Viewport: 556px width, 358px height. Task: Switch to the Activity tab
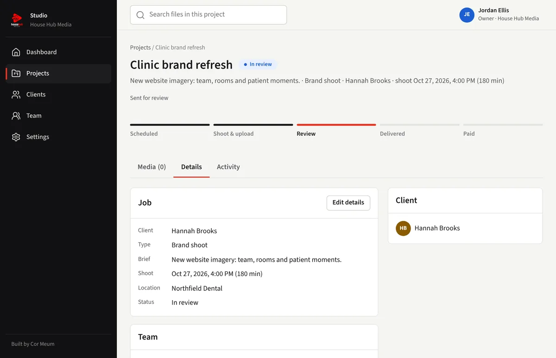coord(228,167)
